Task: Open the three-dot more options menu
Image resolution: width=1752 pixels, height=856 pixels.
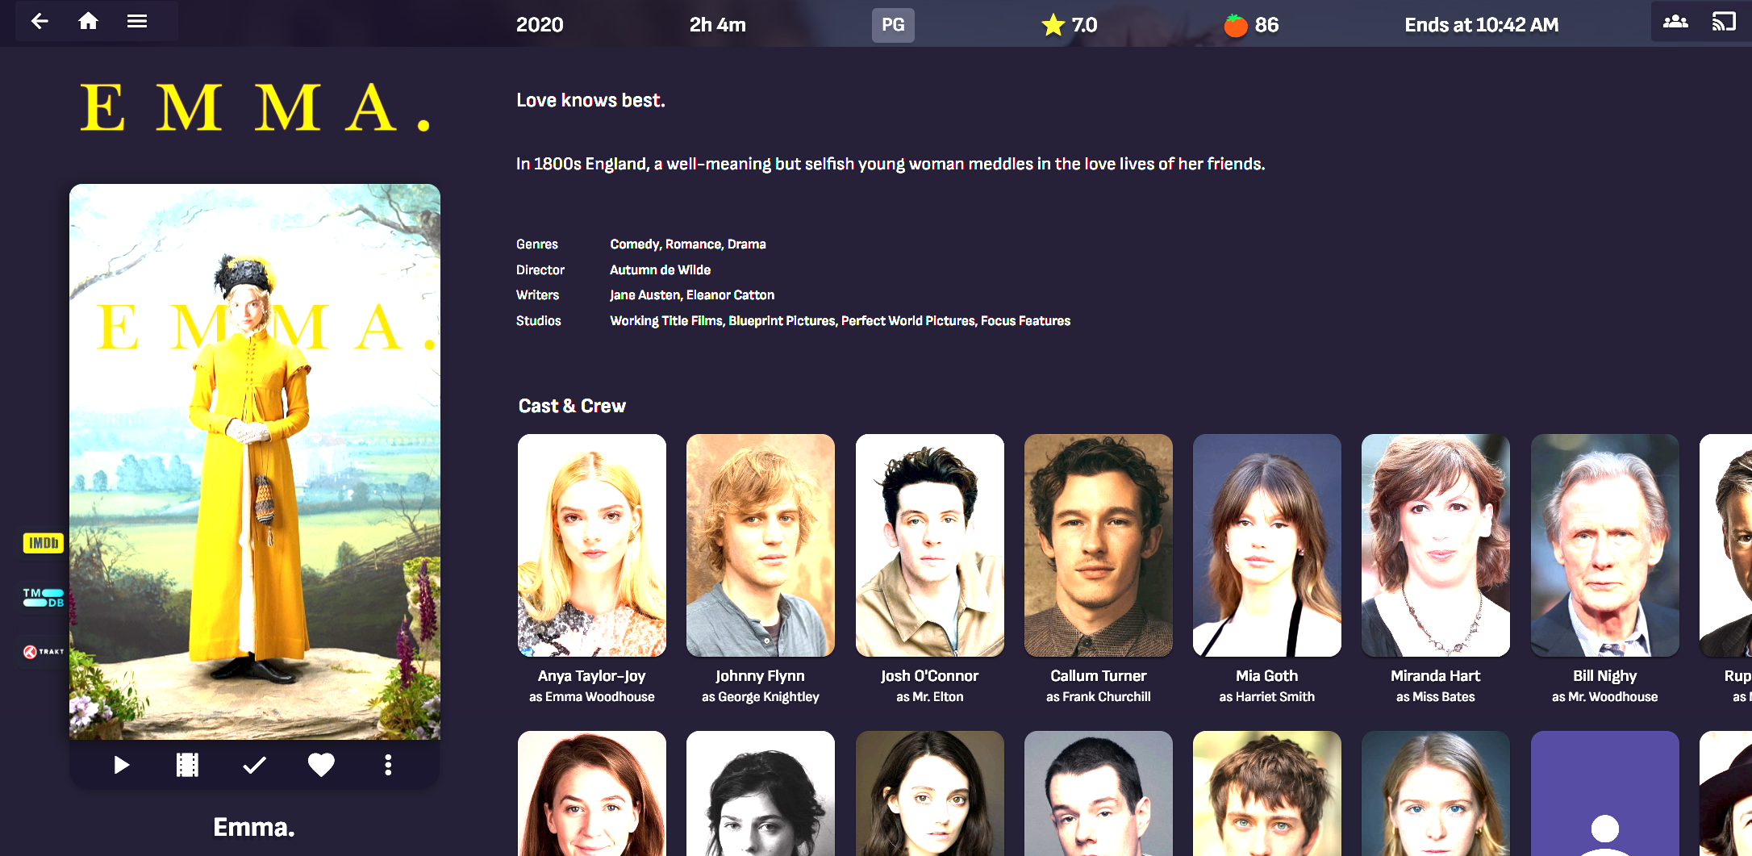Action: pos(388,765)
